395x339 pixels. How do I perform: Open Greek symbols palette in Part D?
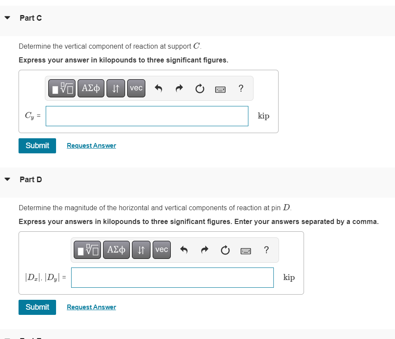(x=116, y=250)
